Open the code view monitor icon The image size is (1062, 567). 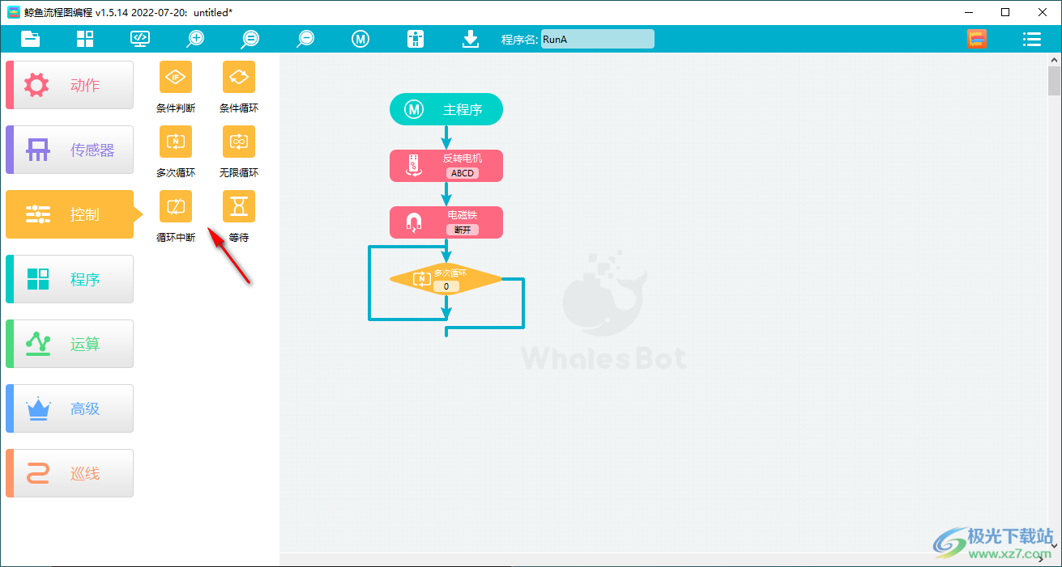tap(140, 39)
